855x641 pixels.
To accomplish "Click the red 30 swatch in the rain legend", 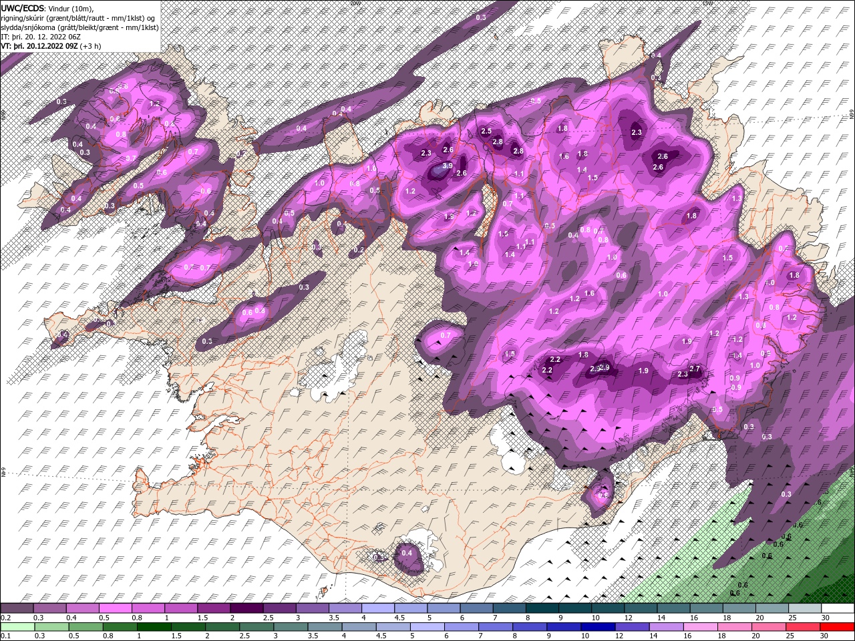I will (x=837, y=627).
